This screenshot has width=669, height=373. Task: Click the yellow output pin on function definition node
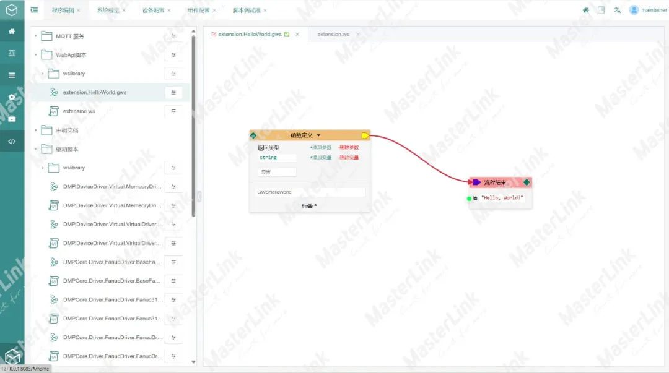[x=365, y=135]
